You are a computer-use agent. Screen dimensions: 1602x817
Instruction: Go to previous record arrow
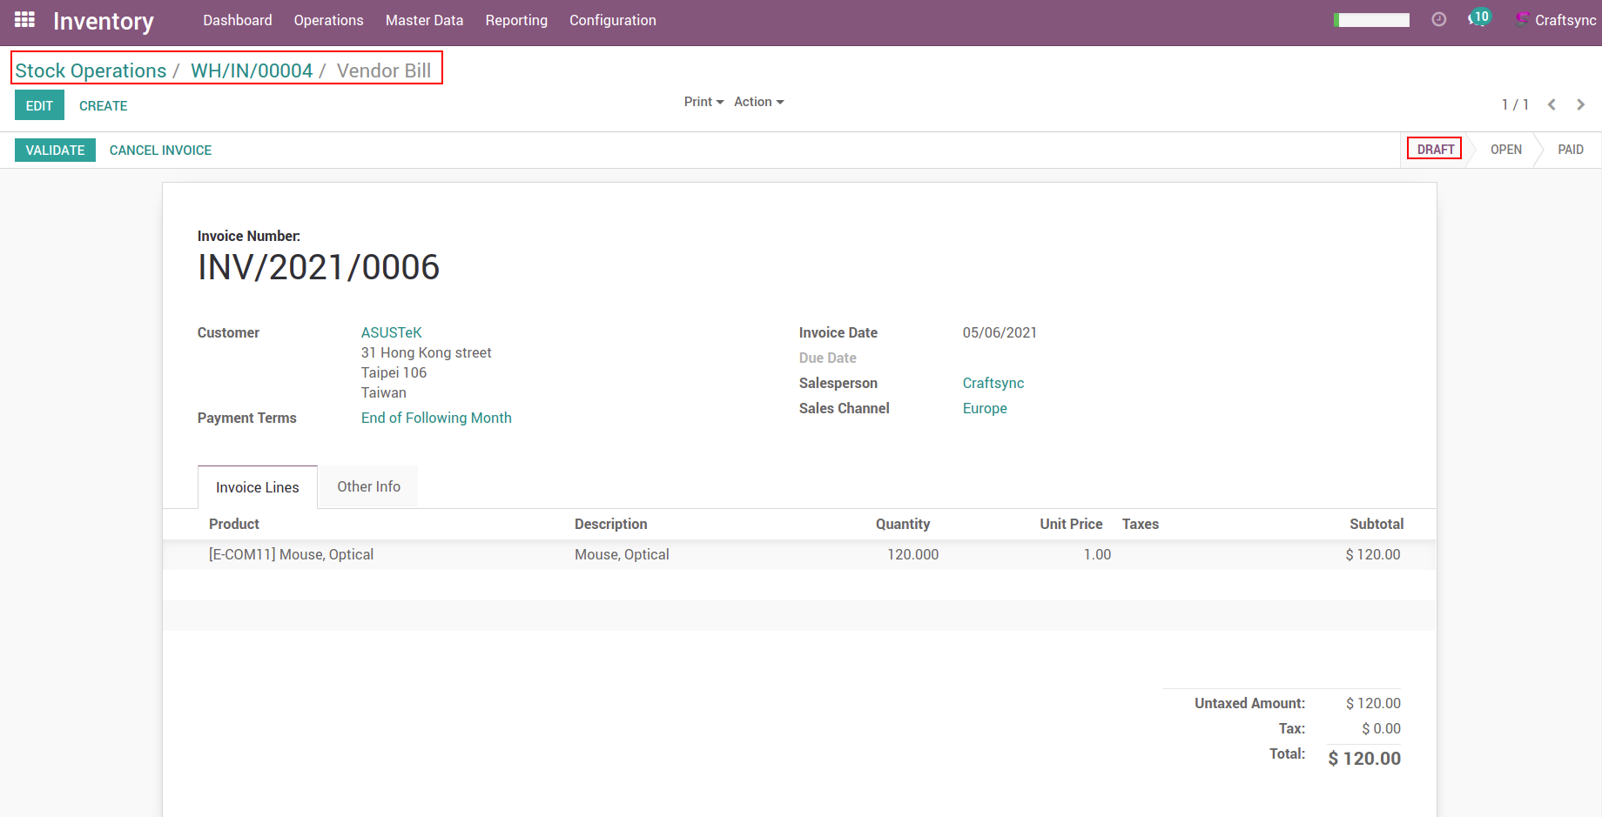click(x=1552, y=105)
